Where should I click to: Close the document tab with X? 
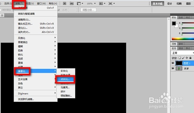(x=2, y=15)
